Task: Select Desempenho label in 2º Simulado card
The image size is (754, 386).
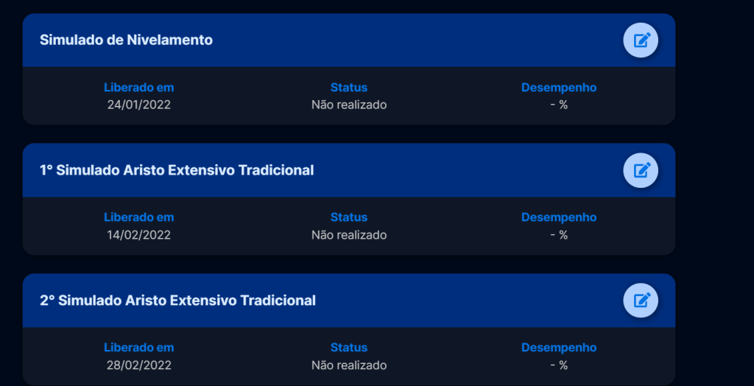Action: pos(559,348)
